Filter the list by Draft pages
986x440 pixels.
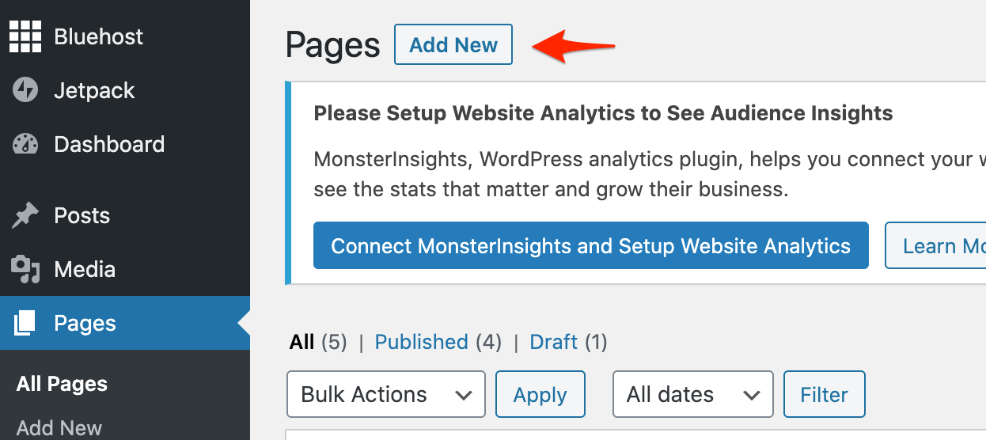(x=554, y=342)
